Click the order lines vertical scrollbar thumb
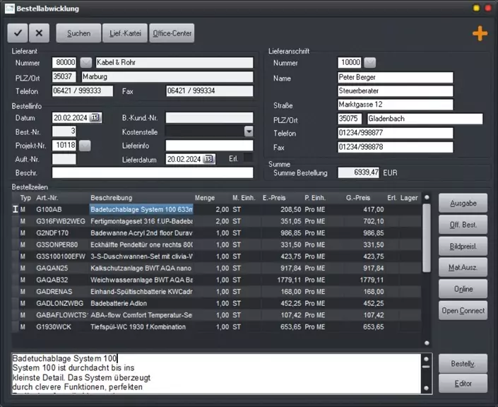 tap(427, 238)
